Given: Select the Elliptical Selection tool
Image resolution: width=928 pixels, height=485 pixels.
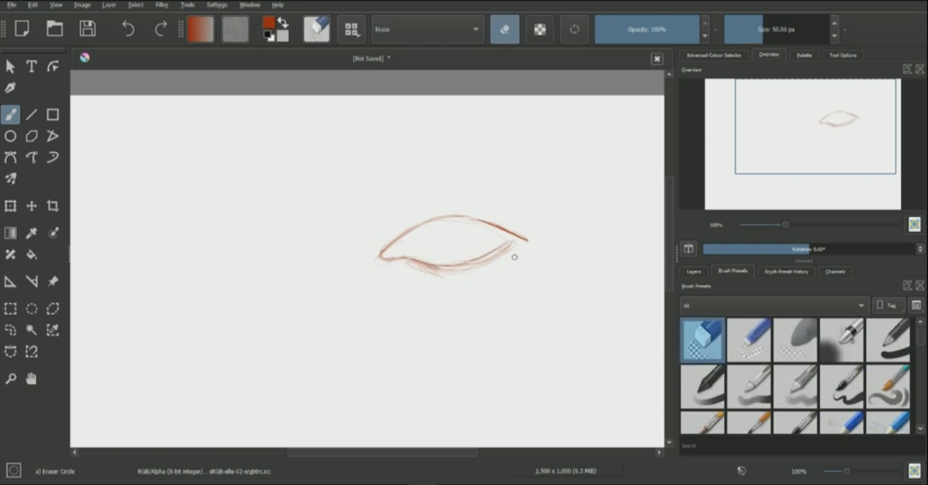Looking at the screenshot, I should pos(31,308).
